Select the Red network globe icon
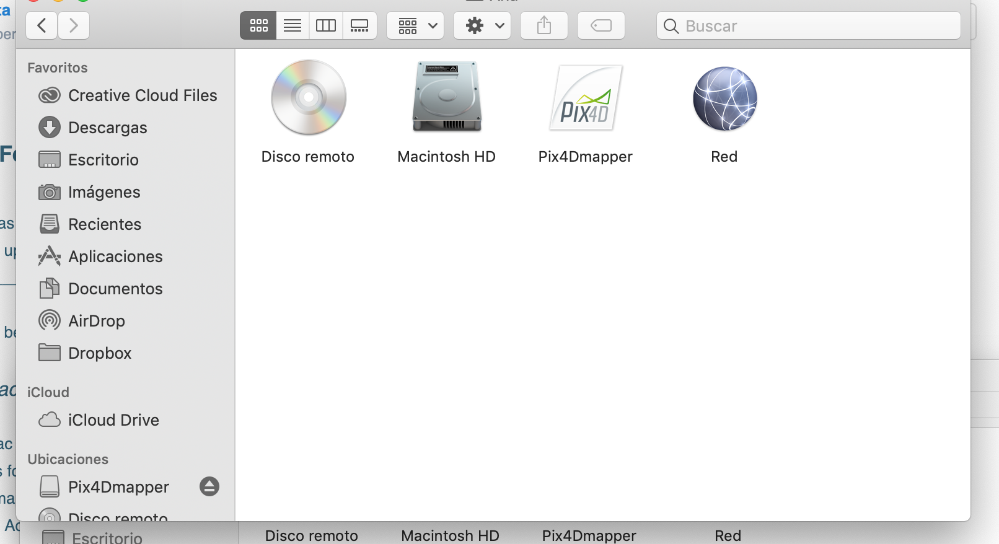999x544 pixels. [x=724, y=99]
